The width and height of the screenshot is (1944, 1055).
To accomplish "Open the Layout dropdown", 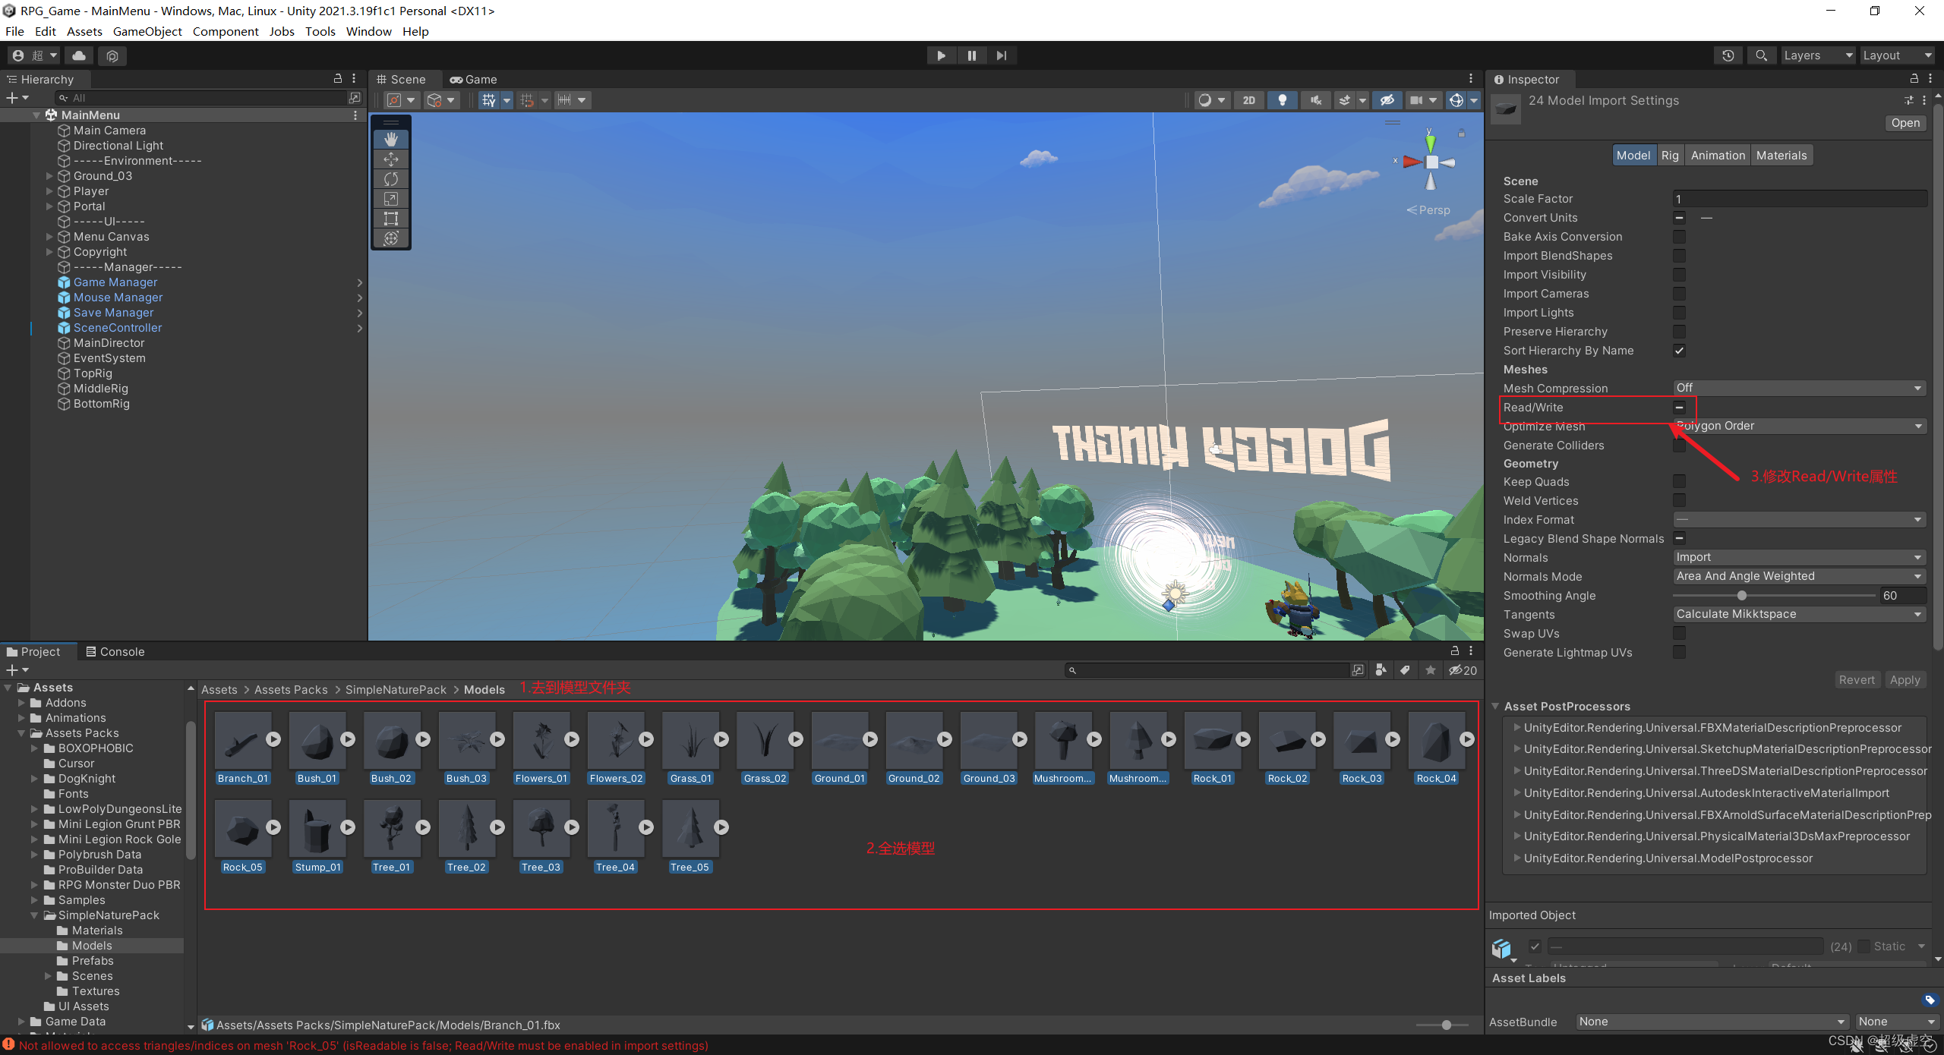I will click(x=1896, y=55).
